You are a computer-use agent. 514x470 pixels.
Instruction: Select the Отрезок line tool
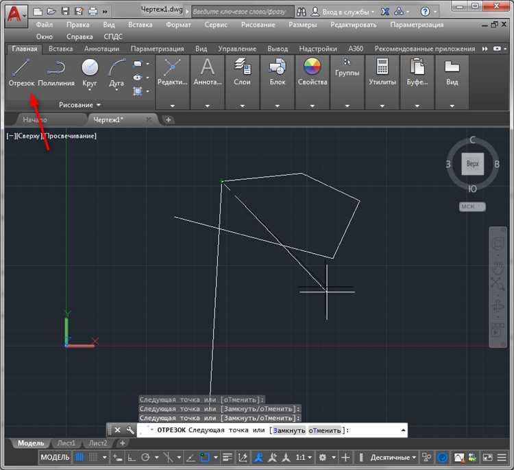(21, 73)
